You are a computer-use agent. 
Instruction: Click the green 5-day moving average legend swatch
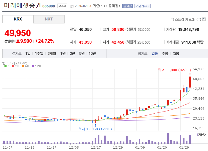(x=5, y=66)
